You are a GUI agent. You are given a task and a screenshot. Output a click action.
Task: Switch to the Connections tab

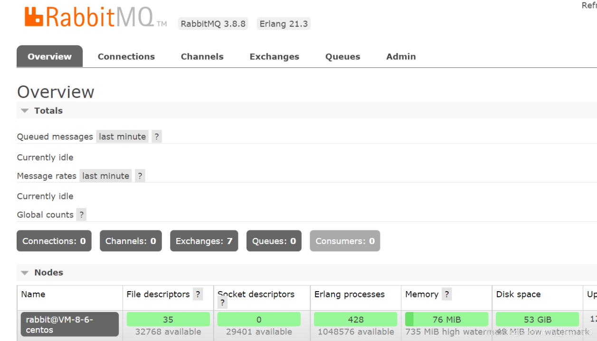[x=126, y=57]
